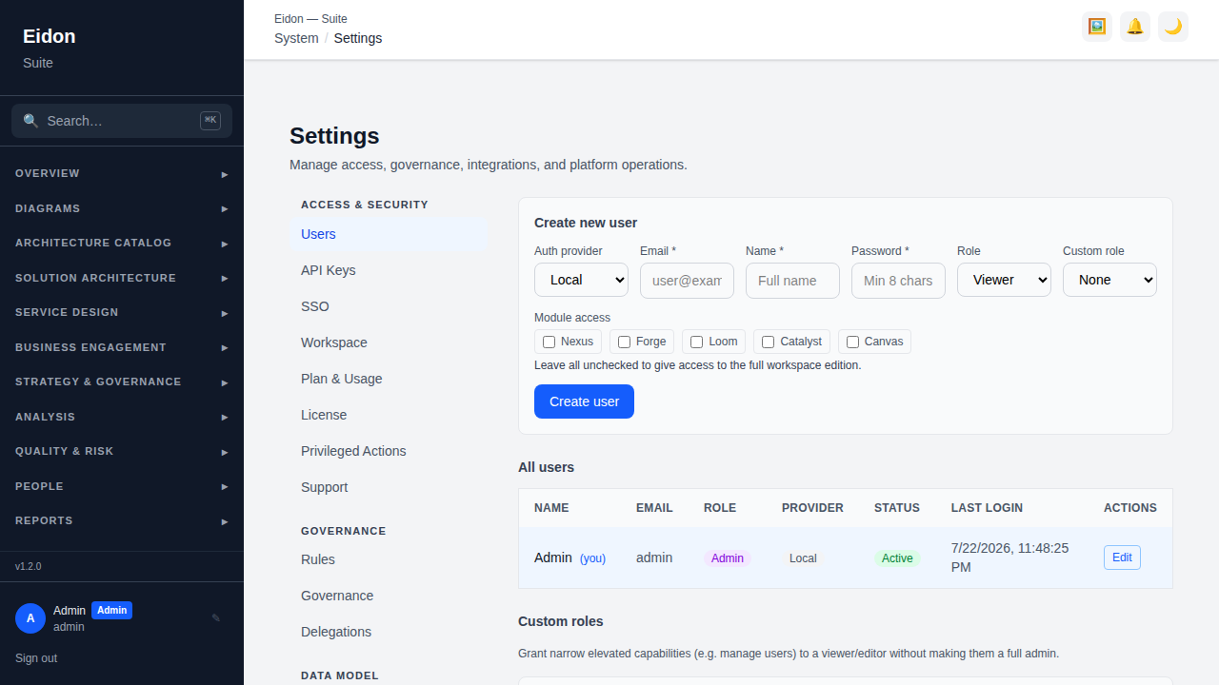Click the Eidon logo title
This screenshot has width=1219, height=685.
pos(50,36)
